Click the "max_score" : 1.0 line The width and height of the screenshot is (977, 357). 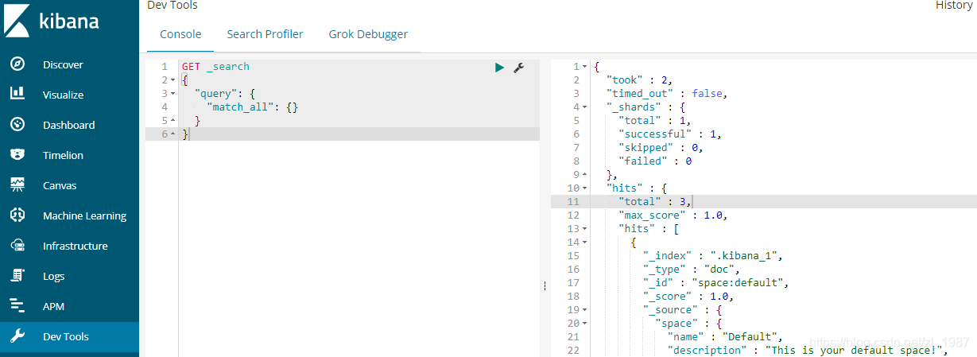[x=673, y=215]
